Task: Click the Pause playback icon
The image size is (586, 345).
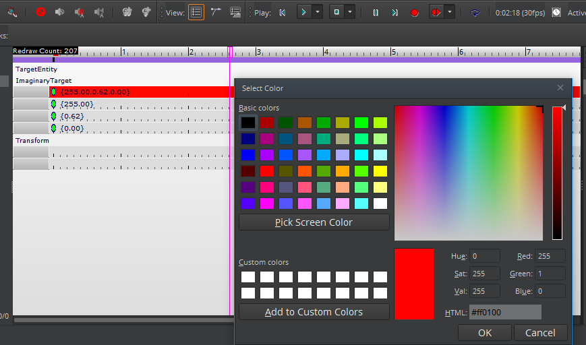Action: pyautogui.click(x=376, y=12)
